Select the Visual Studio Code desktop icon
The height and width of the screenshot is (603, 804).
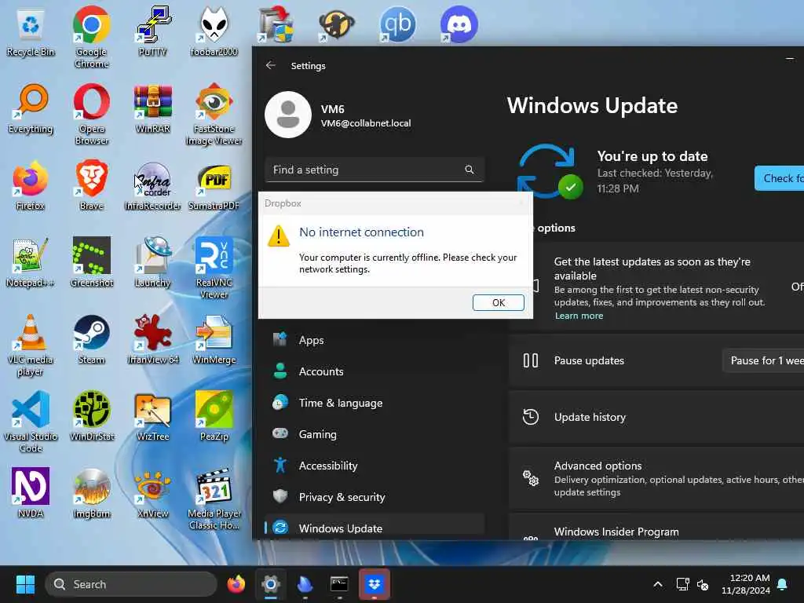click(31, 422)
